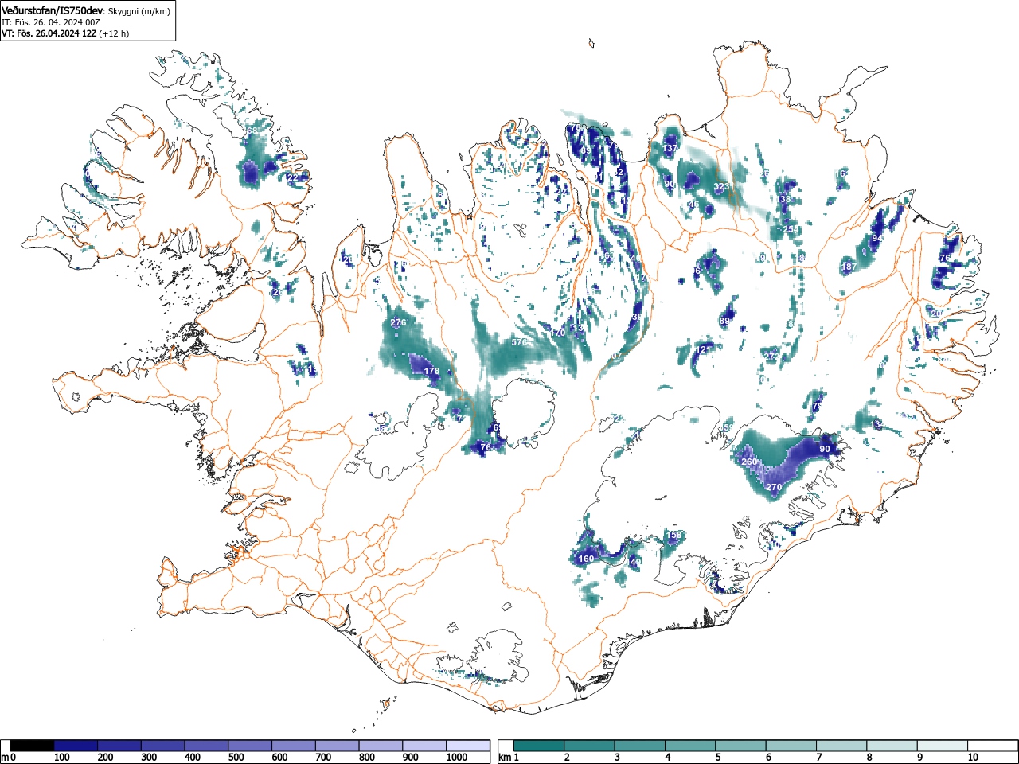Click the '126' value in the west
Screen dimensions: 1019x764
[275, 292]
